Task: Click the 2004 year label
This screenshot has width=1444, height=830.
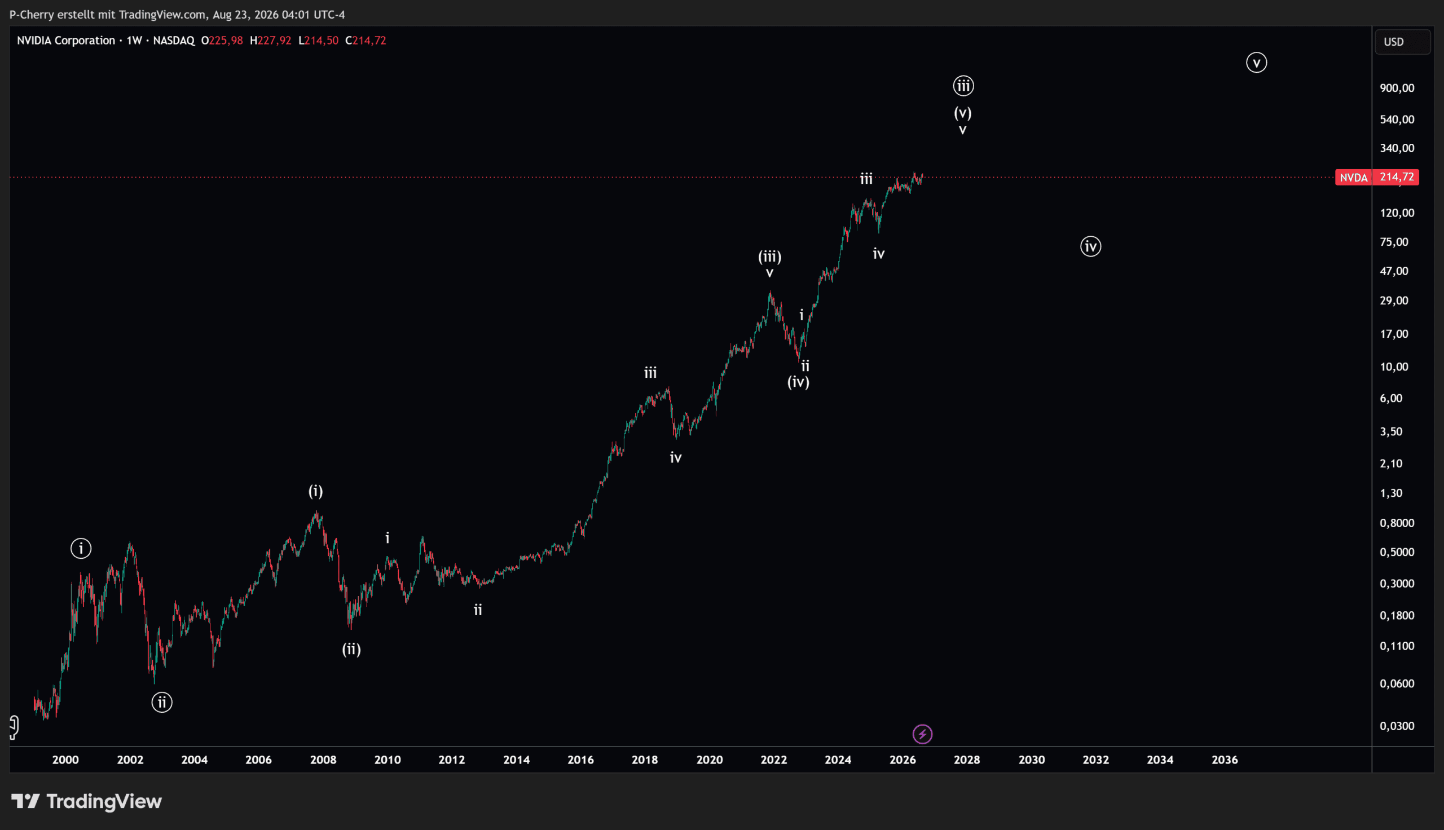Action: tap(195, 760)
